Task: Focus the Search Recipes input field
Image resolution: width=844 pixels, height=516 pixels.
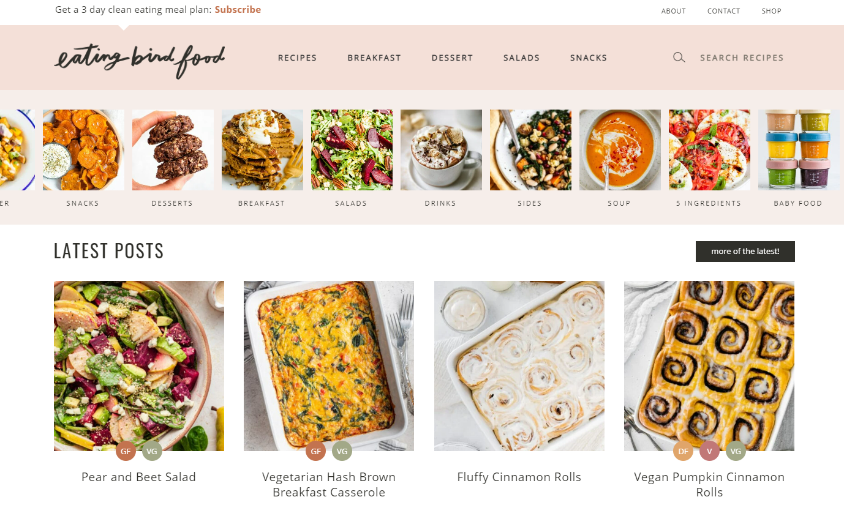Action: [742, 58]
